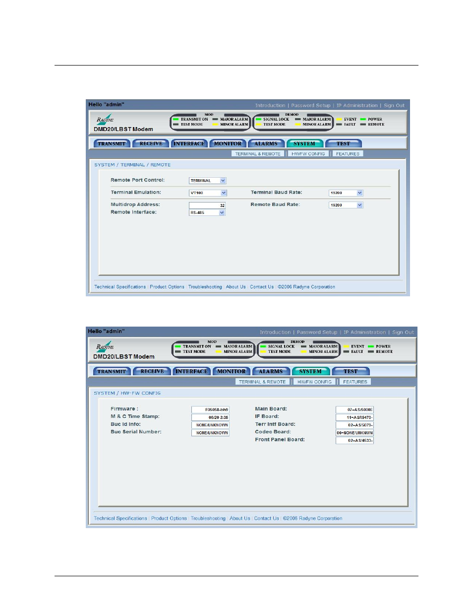
Task: Select TEST tab in lower screenshot
Action: (351, 371)
